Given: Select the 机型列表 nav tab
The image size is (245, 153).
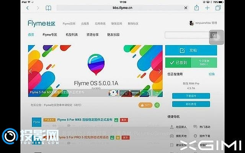Looking at the screenshot, I should (x=72, y=35).
